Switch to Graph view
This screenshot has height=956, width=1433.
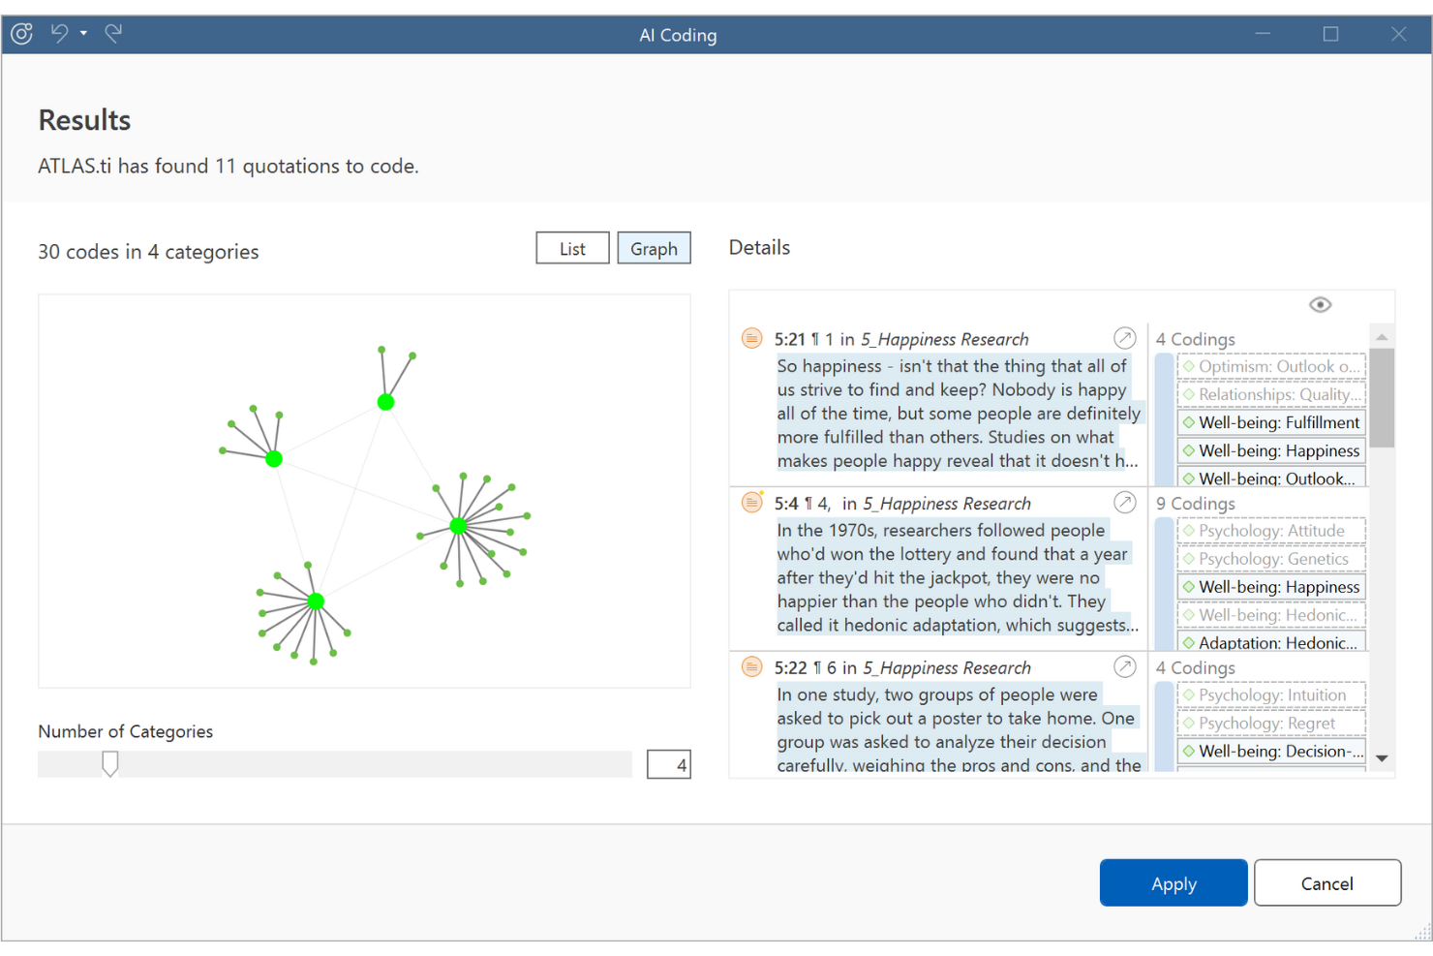click(654, 248)
